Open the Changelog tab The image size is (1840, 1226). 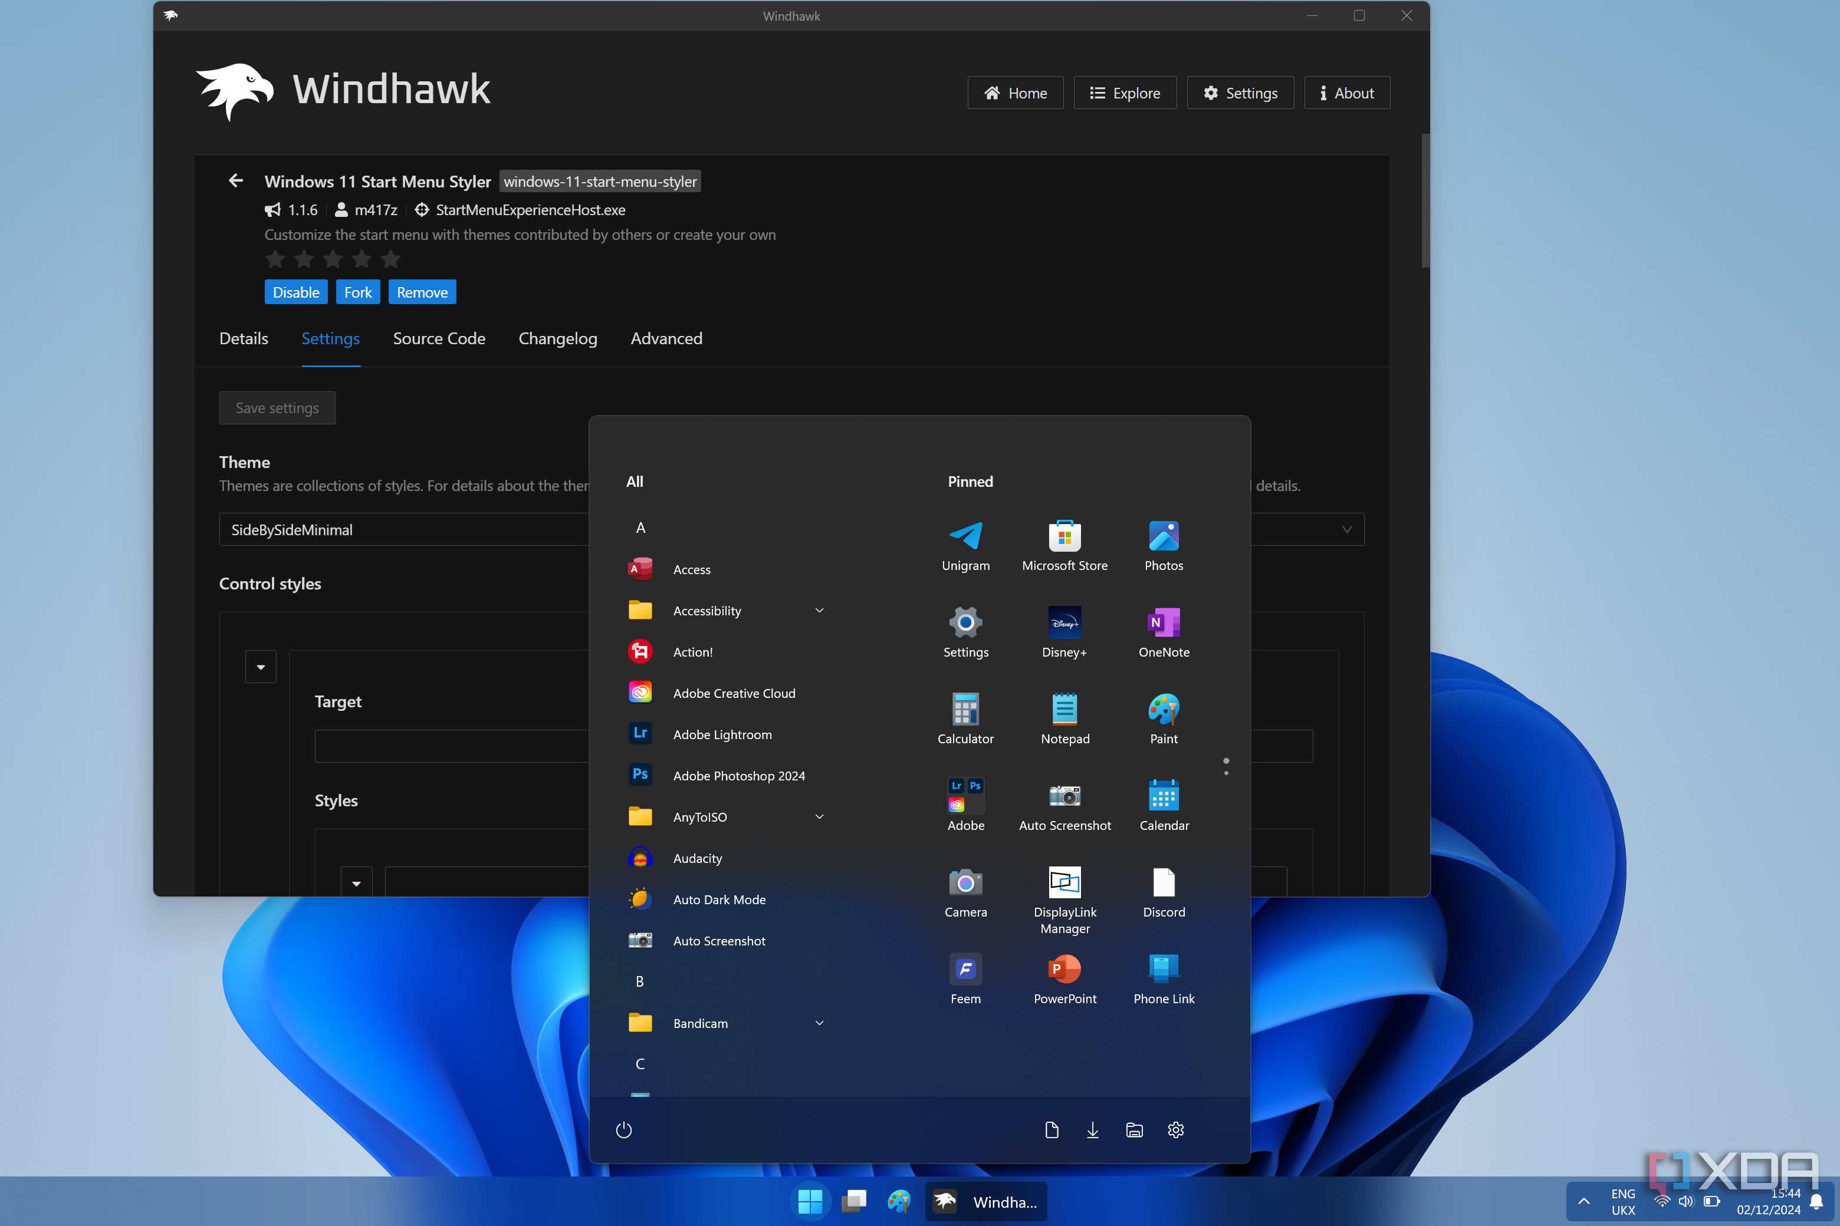coord(557,338)
